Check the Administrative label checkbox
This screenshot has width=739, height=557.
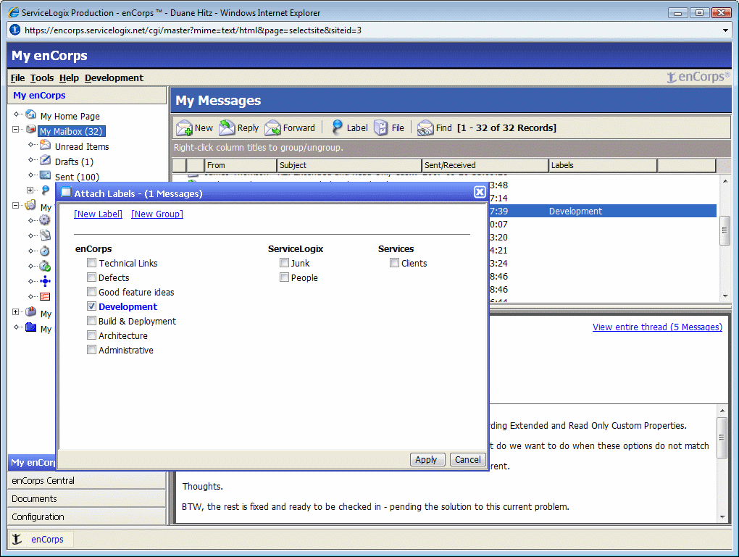coord(92,350)
